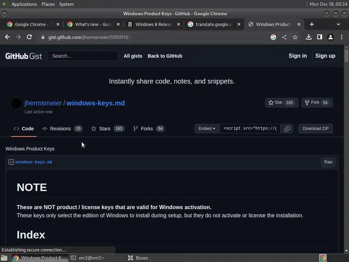Screen dimensions: 349x262
Task: Open the Revisions tab
Action: [62, 129]
